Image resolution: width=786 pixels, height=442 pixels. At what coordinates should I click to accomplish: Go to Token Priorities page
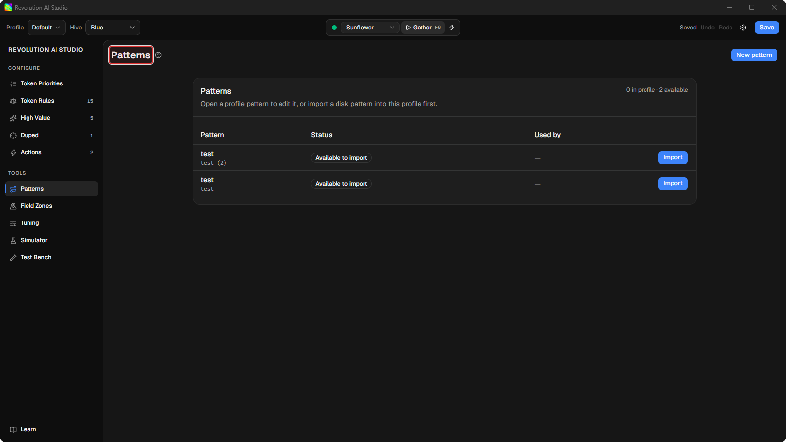point(52,83)
